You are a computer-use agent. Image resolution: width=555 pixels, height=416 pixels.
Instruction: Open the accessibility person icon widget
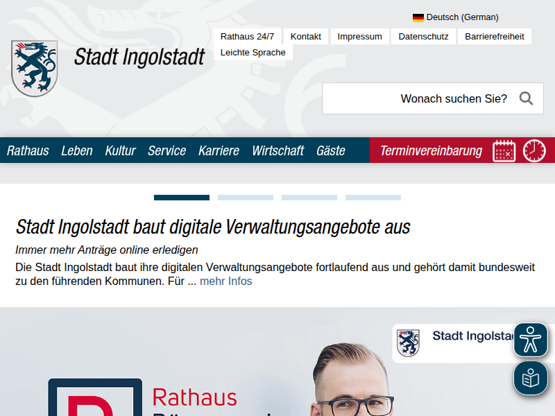(x=531, y=340)
